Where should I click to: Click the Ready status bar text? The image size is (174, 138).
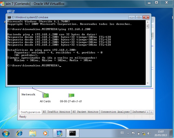[23, 117]
